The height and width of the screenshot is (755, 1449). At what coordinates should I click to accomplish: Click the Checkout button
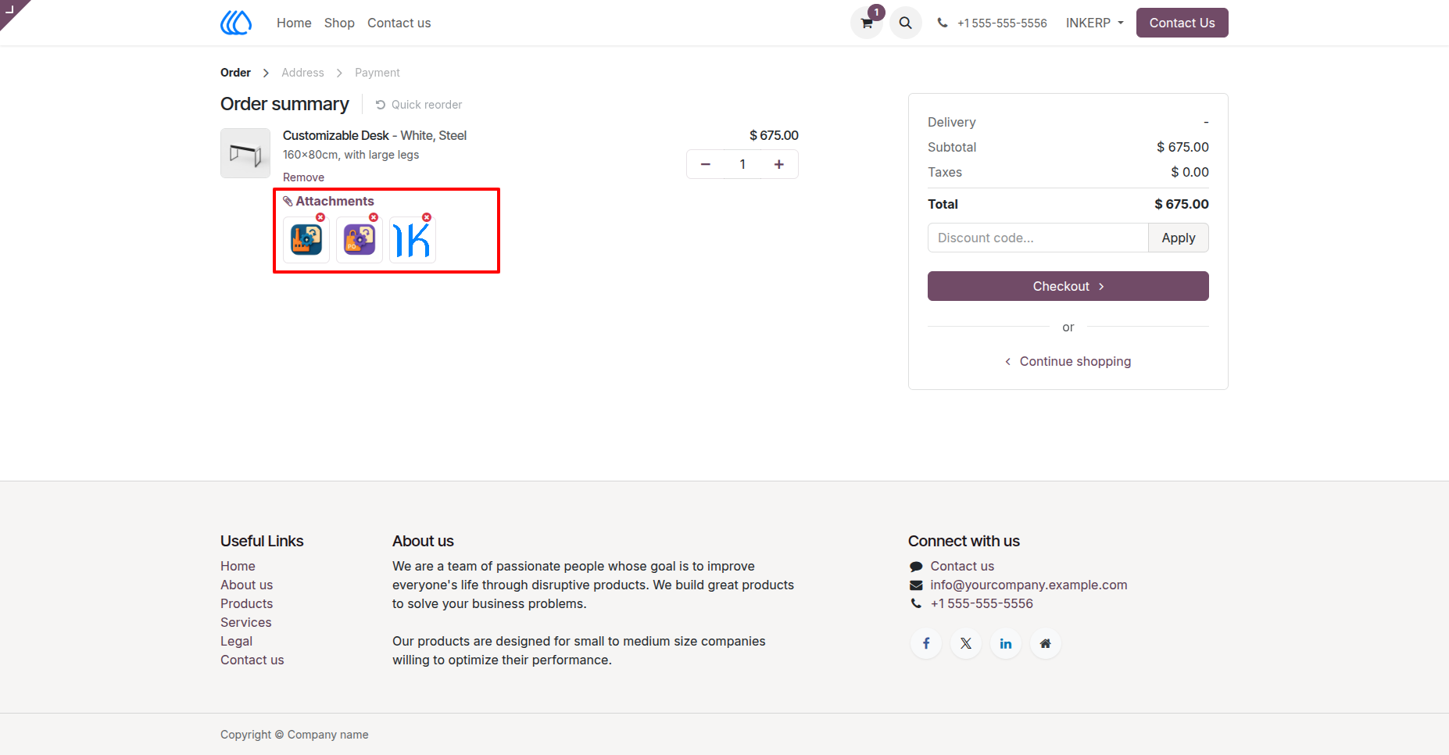click(x=1068, y=286)
